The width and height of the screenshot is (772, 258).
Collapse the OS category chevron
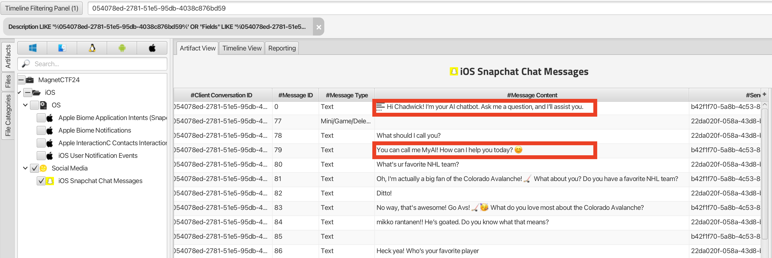pyautogui.click(x=26, y=105)
